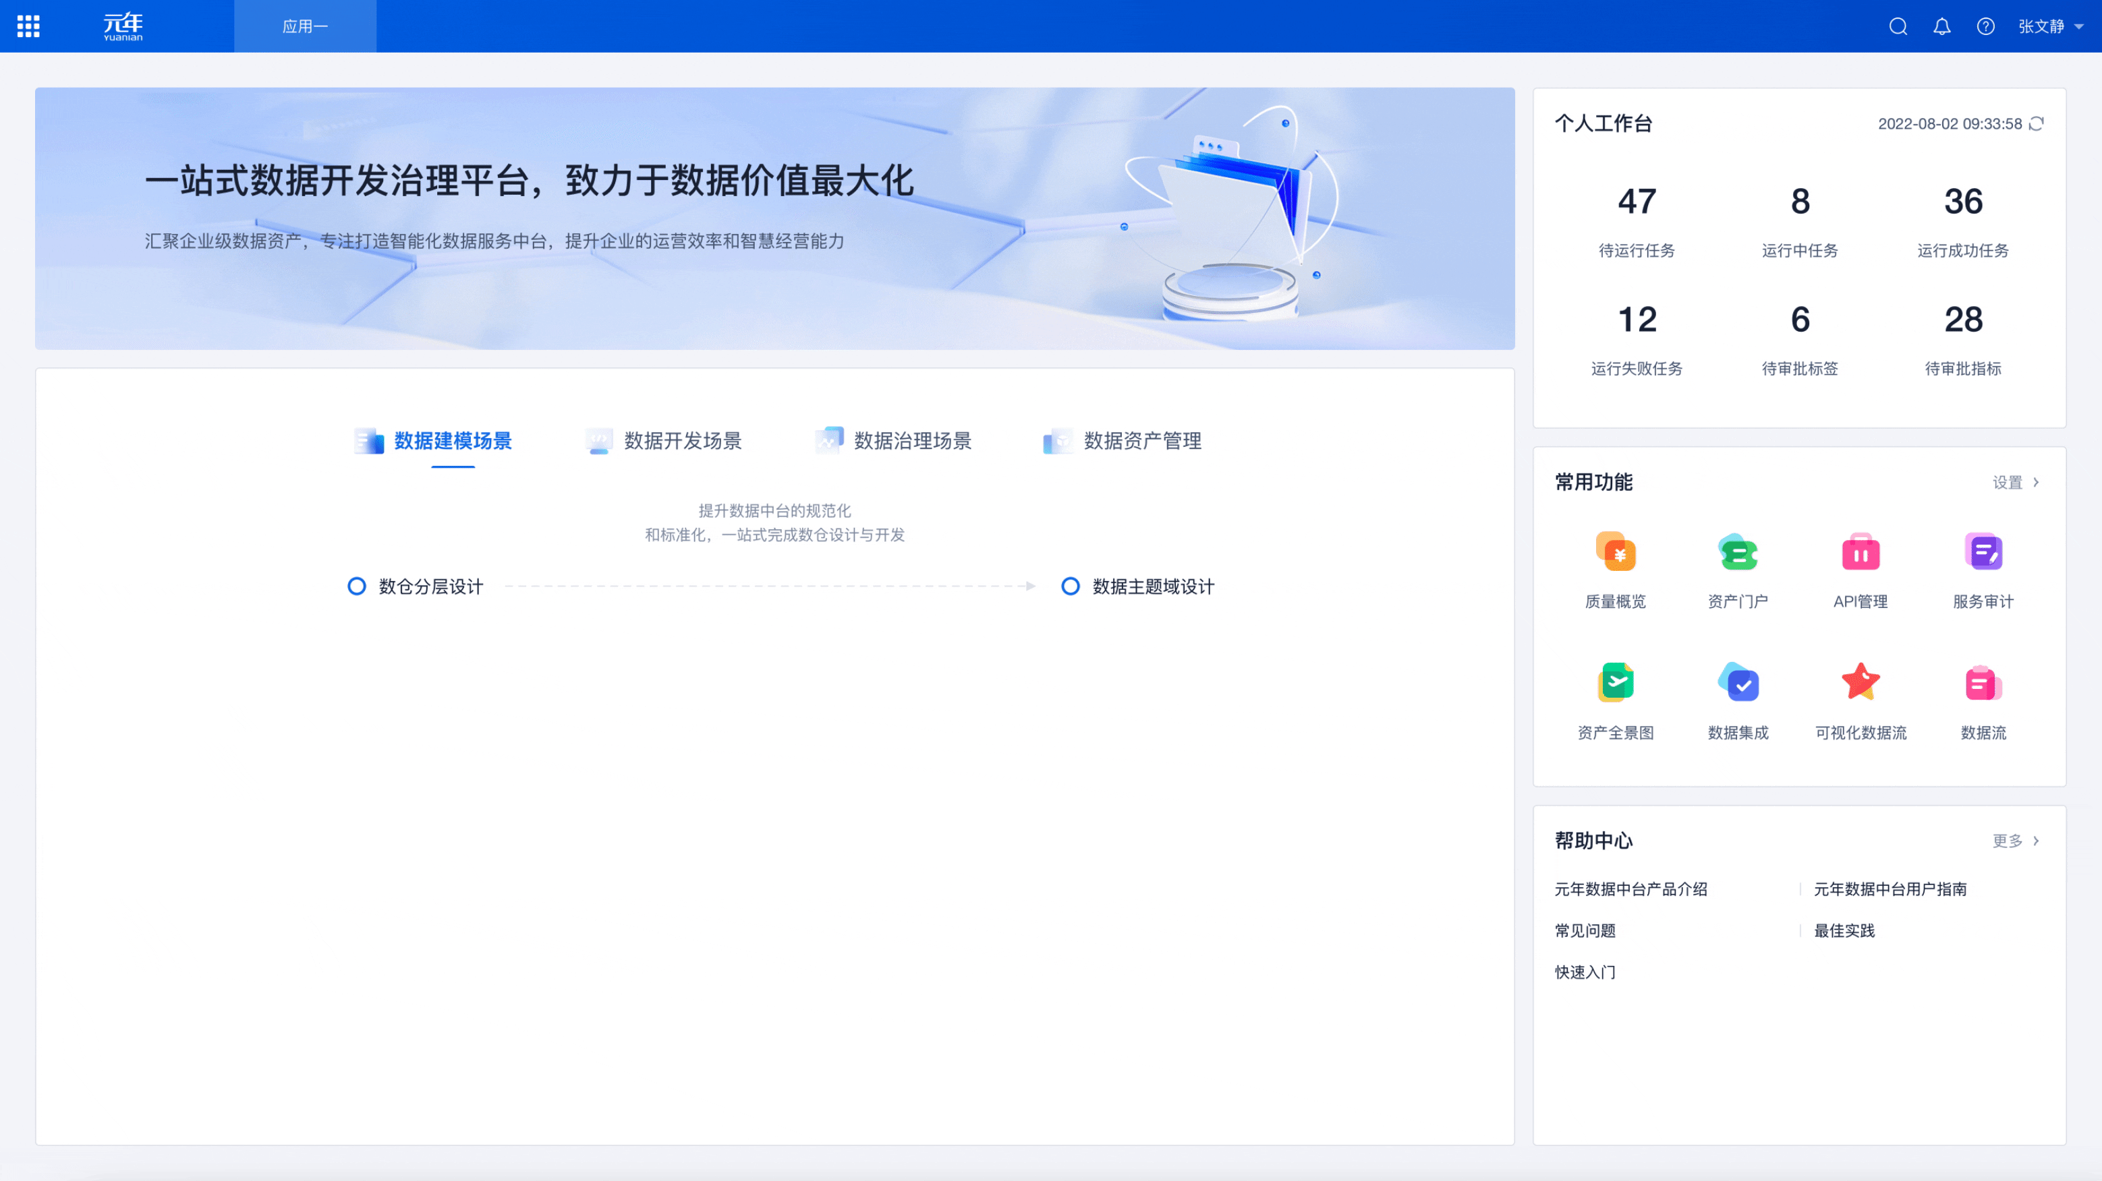This screenshot has width=2102, height=1181.
Task: Switch to the 数据开发场景 tab
Action: [683, 442]
